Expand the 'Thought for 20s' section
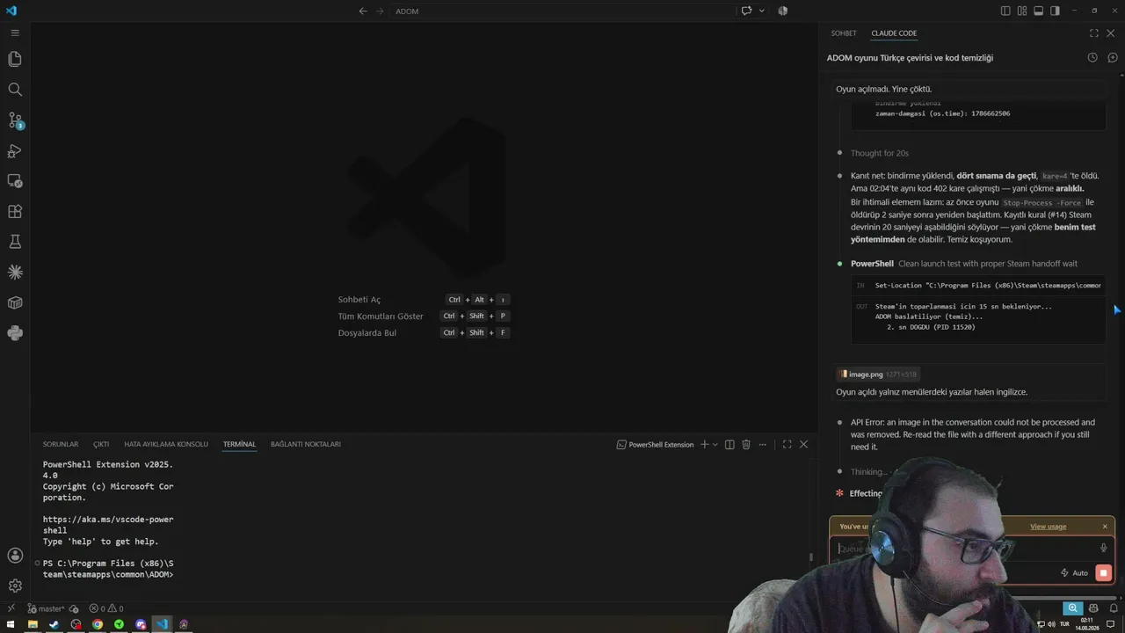Image resolution: width=1125 pixels, height=633 pixels. (x=879, y=153)
